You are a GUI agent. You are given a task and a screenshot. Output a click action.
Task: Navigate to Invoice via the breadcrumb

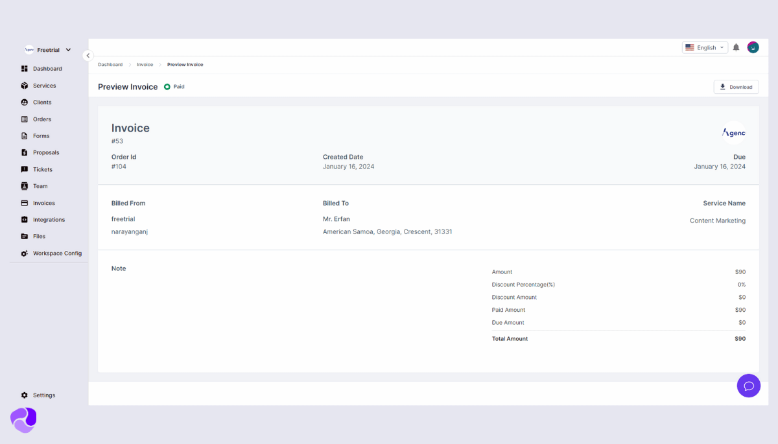[145, 64]
